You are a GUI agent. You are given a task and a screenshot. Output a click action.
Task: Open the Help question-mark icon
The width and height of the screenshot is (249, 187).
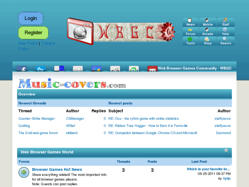point(226,32)
